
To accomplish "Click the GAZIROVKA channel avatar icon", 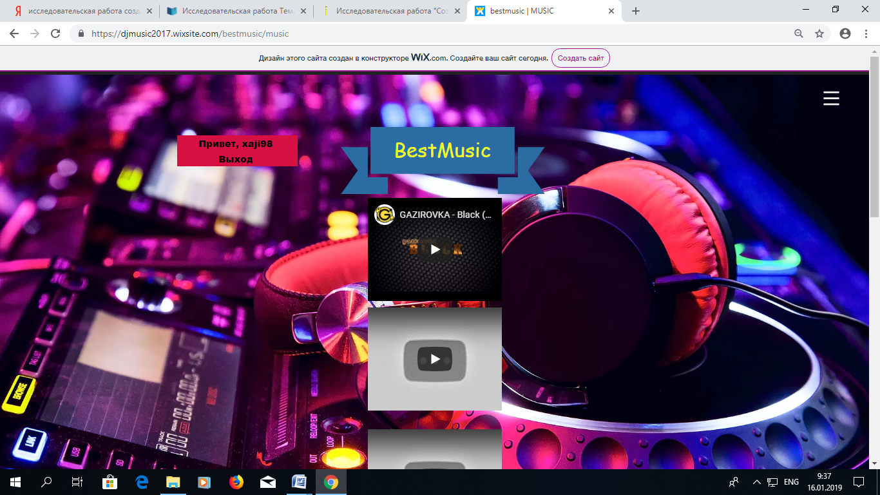I will point(385,215).
